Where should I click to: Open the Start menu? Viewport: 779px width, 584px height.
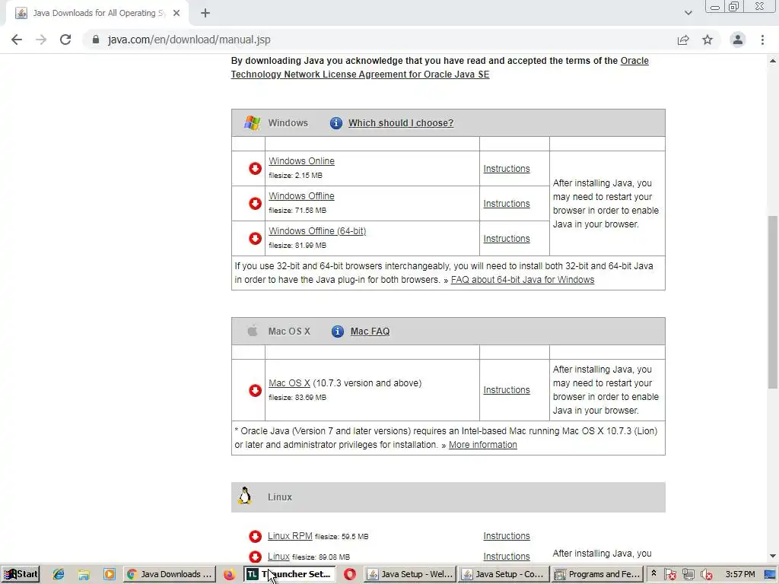pyautogui.click(x=21, y=574)
